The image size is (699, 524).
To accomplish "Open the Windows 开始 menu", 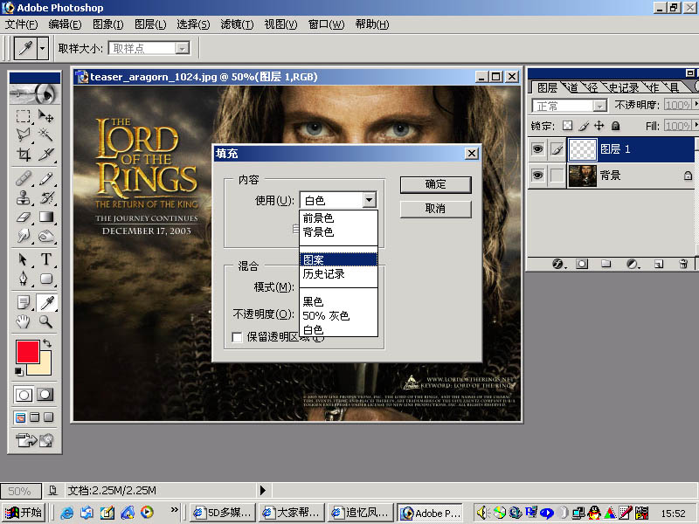I will 24,513.
